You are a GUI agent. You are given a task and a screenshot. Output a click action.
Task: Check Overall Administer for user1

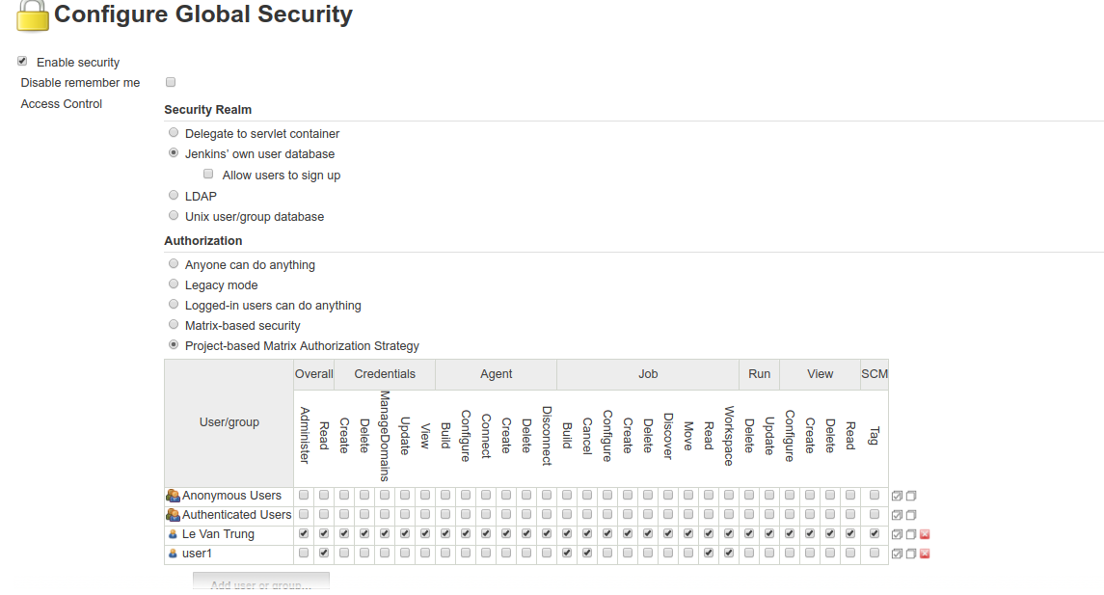[x=304, y=553]
